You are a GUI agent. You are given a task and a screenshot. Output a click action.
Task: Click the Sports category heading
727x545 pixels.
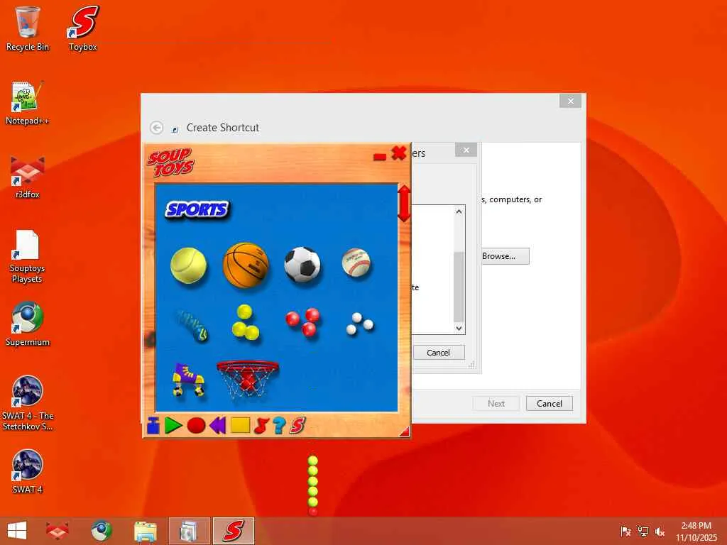coord(197,209)
